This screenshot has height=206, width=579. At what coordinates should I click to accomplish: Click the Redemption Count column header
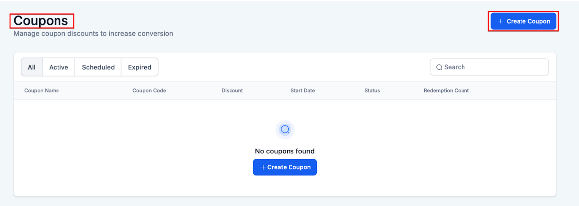pos(446,91)
